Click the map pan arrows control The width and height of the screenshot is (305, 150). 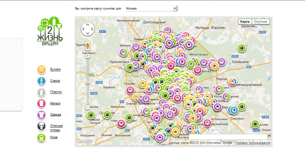point(88,29)
